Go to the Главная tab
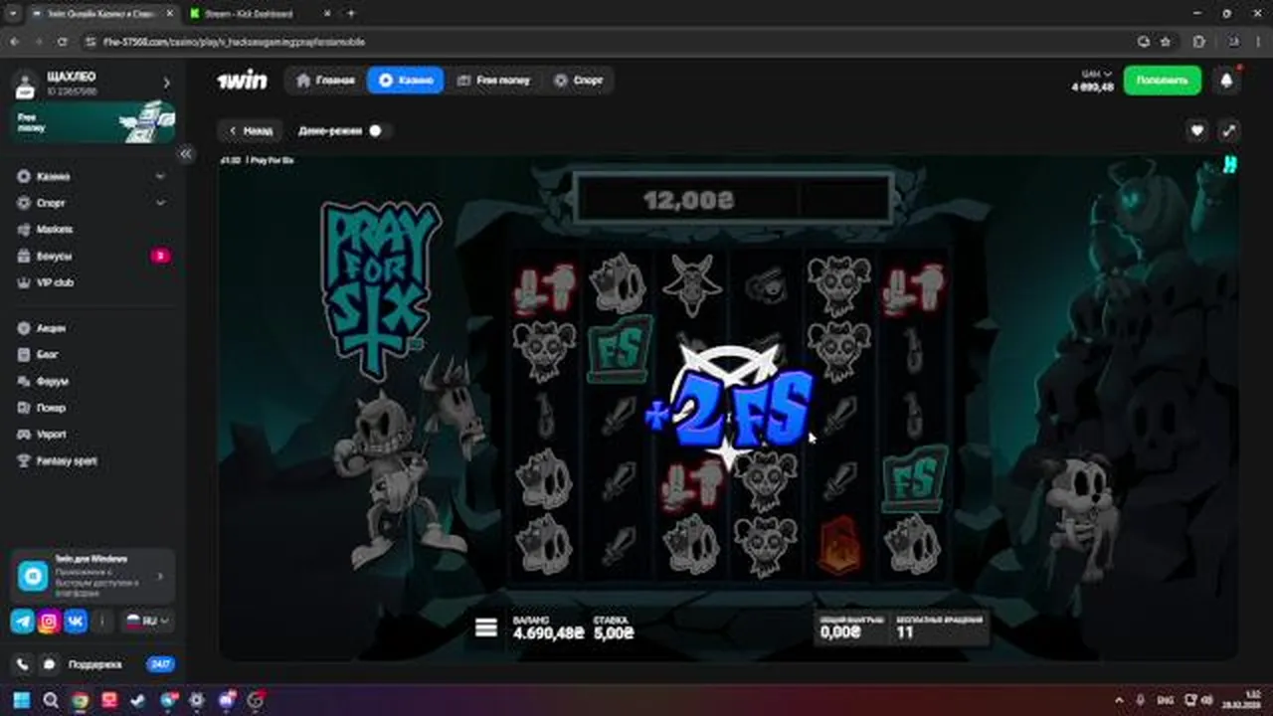Screen dimensions: 1273x716 click(325, 81)
